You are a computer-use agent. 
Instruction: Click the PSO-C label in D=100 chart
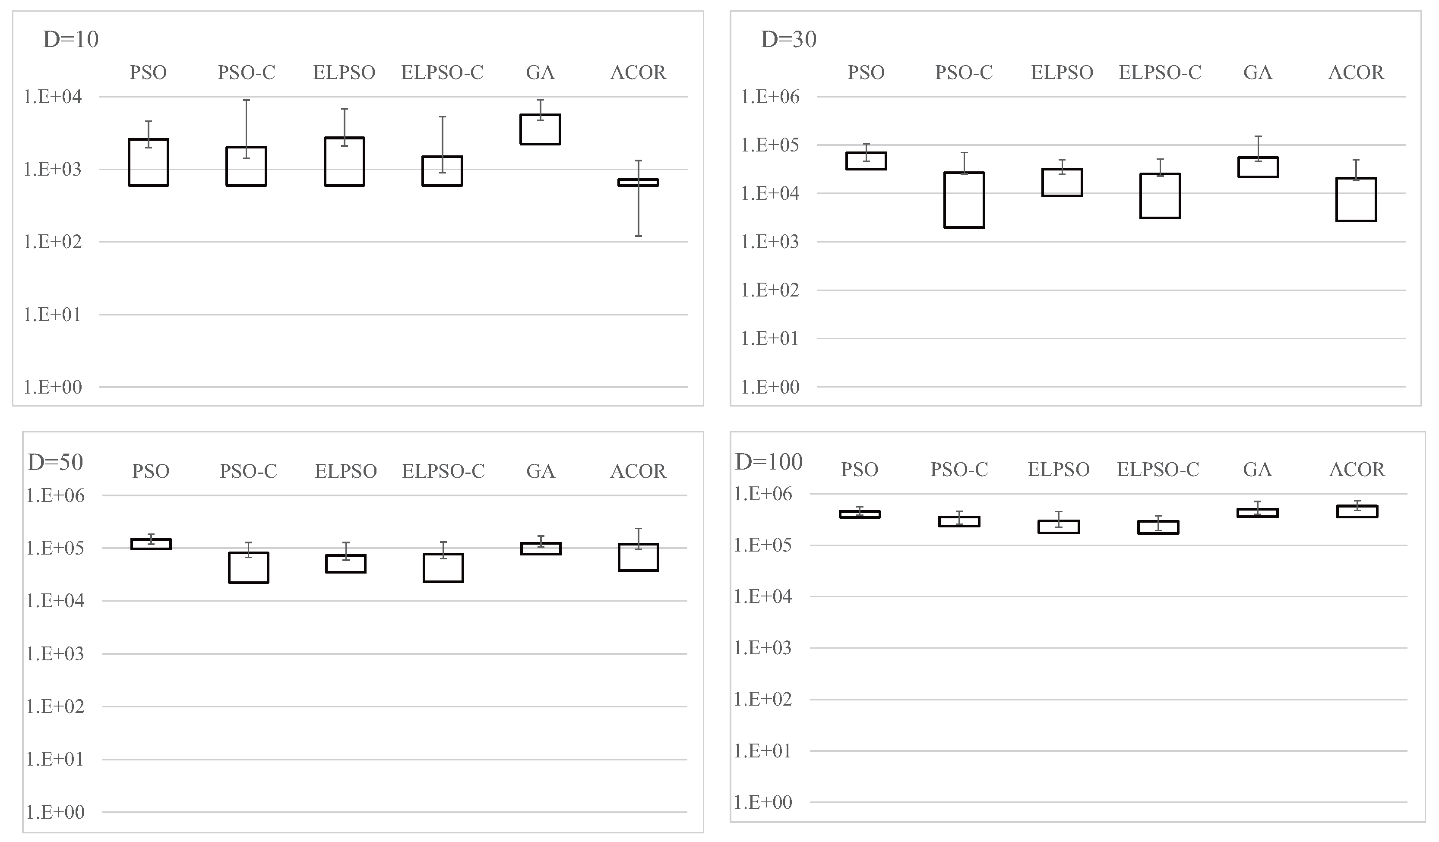(959, 469)
